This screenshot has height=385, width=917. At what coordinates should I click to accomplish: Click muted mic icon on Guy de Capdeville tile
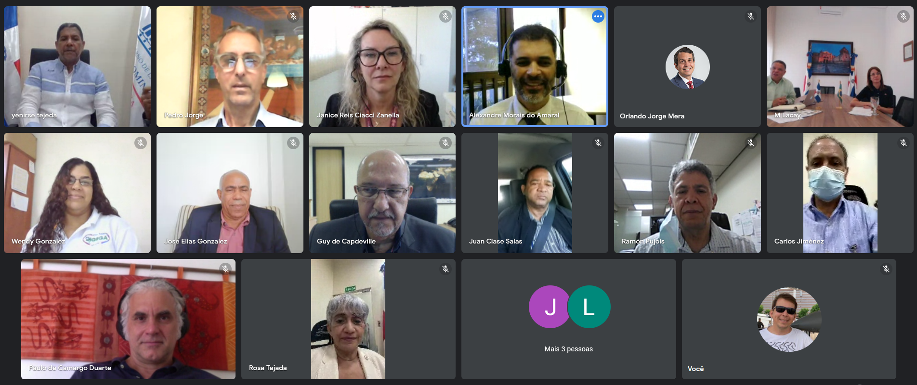[x=445, y=143]
